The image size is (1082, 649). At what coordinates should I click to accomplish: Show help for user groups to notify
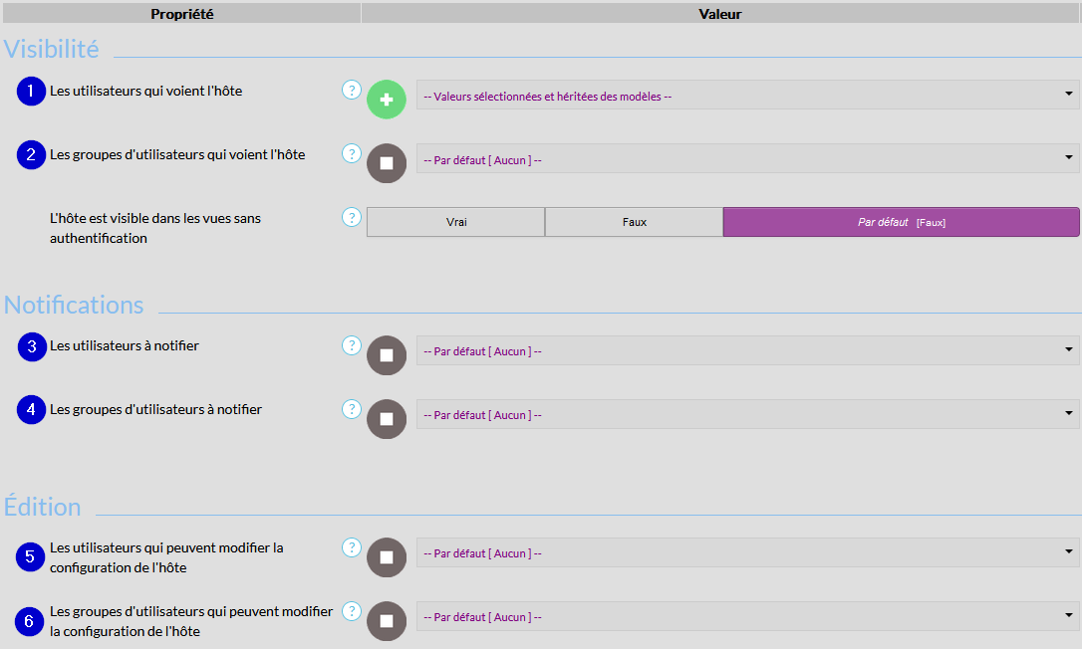pyautogui.click(x=351, y=409)
